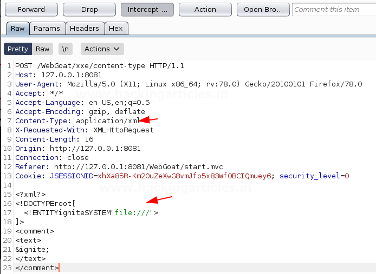Click the Content-Length value 16
This screenshot has width=376, height=274.
(89, 139)
